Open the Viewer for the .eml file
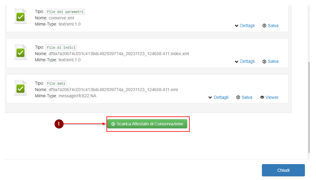This screenshot has height=180, width=316. tap(269, 97)
